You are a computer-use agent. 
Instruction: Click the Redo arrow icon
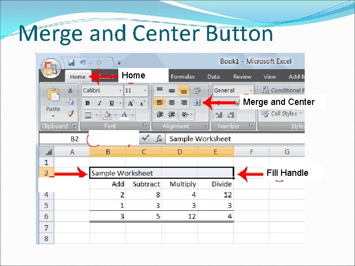(99, 63)
